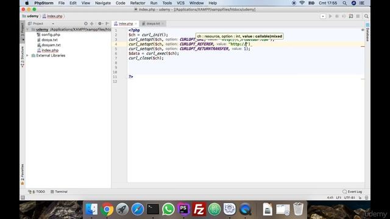Open the File menu
This screenshot has height=219, width=390.
pos(62,3)
